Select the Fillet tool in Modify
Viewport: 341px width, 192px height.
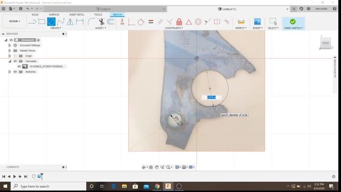pyautogui.click(x=92, y=22)
